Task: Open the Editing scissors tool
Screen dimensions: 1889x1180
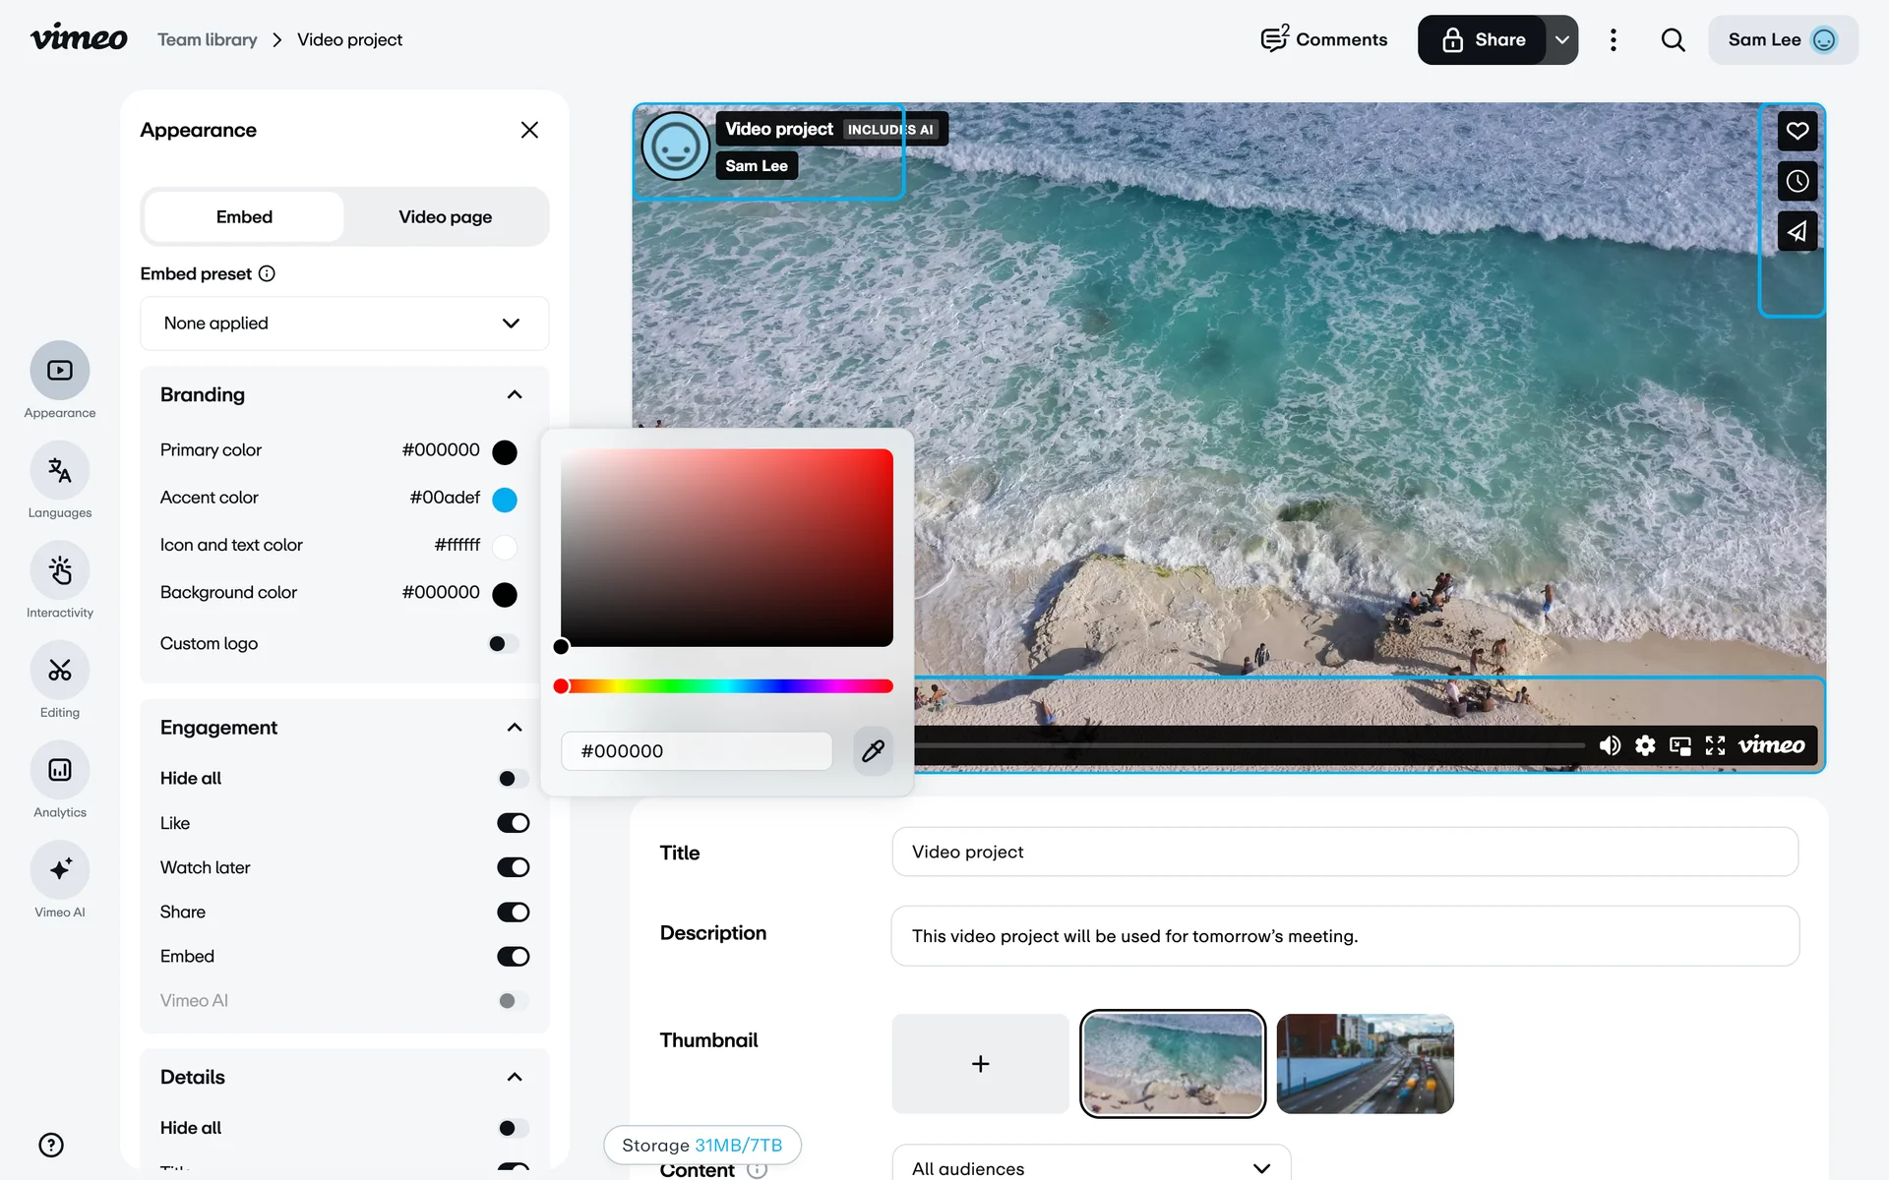Action: tap(59, 671)
